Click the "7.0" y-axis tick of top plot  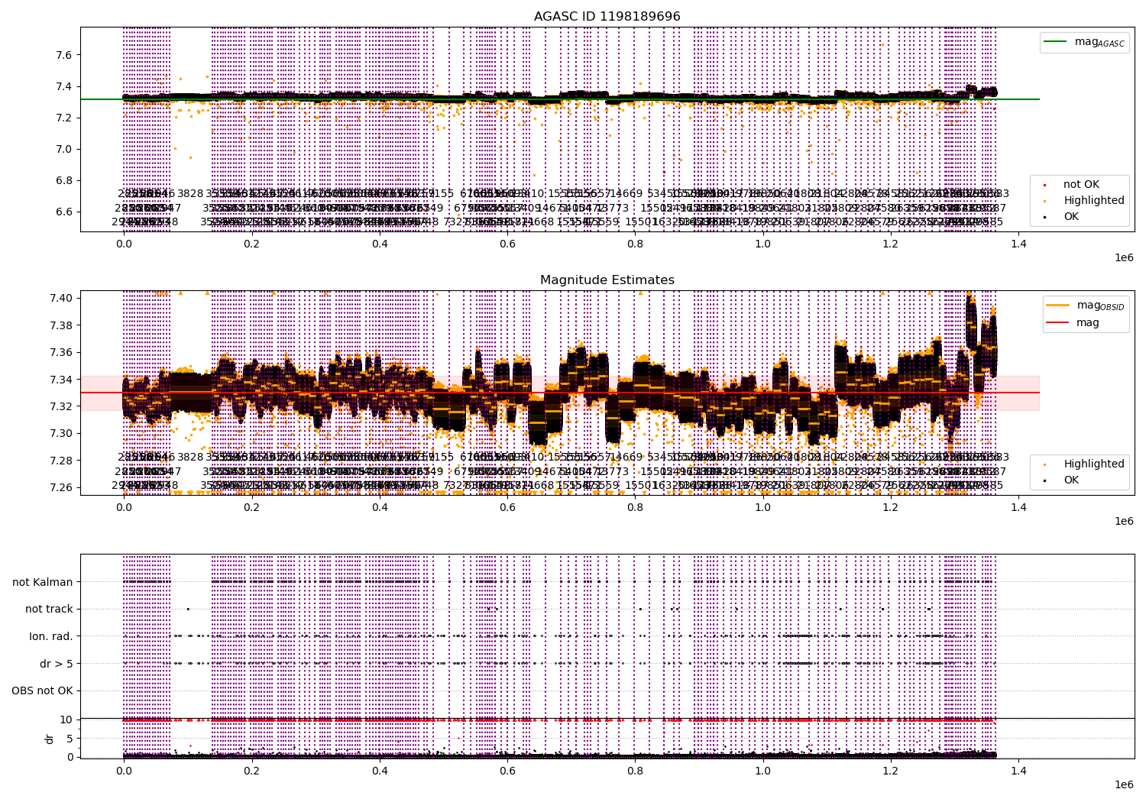tap(63, 149)
